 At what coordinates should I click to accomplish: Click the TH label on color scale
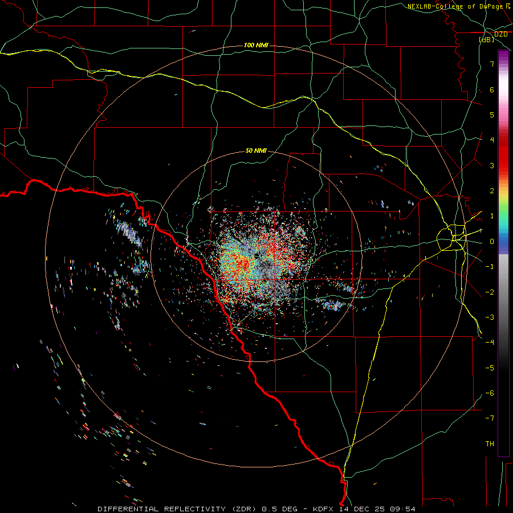490,444
